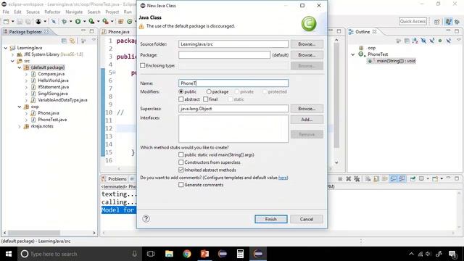Click Browse next to Package field
Viewport: 464px width, 261px height.
[x=307, y=55]
